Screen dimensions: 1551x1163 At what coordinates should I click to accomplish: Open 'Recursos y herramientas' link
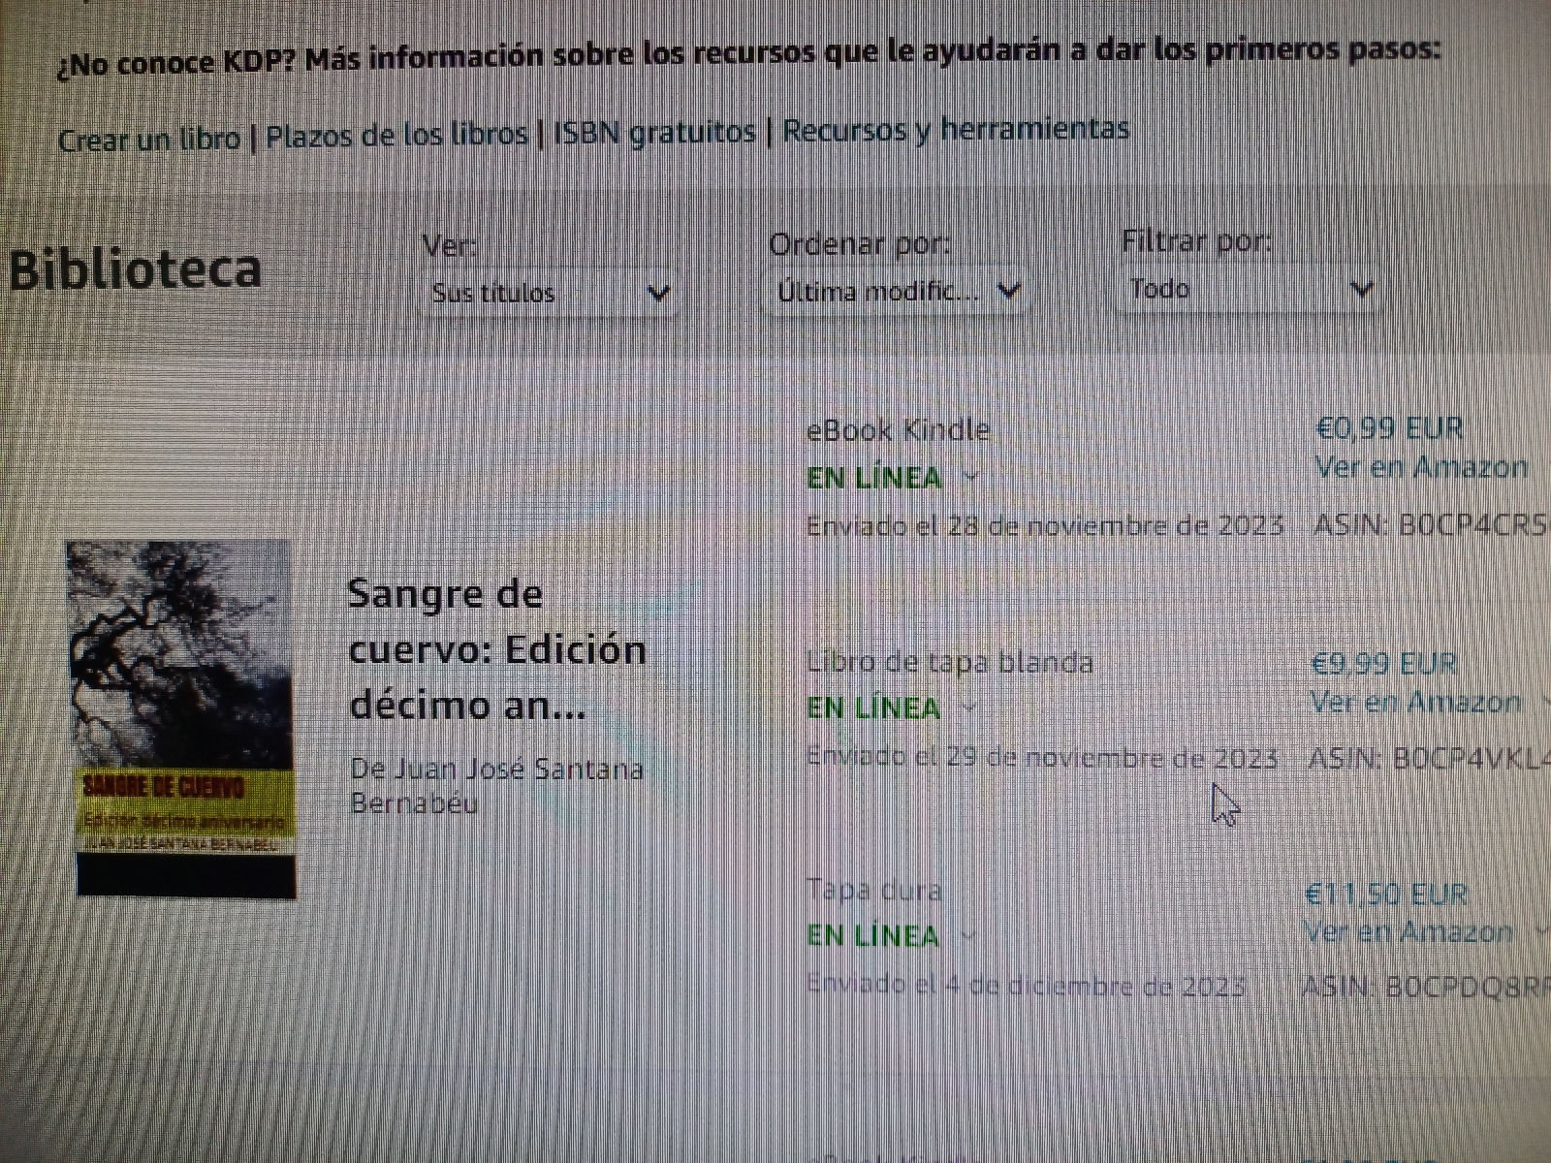click(956, 128)
